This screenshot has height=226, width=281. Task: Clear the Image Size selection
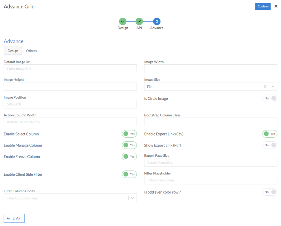[265, 87]
